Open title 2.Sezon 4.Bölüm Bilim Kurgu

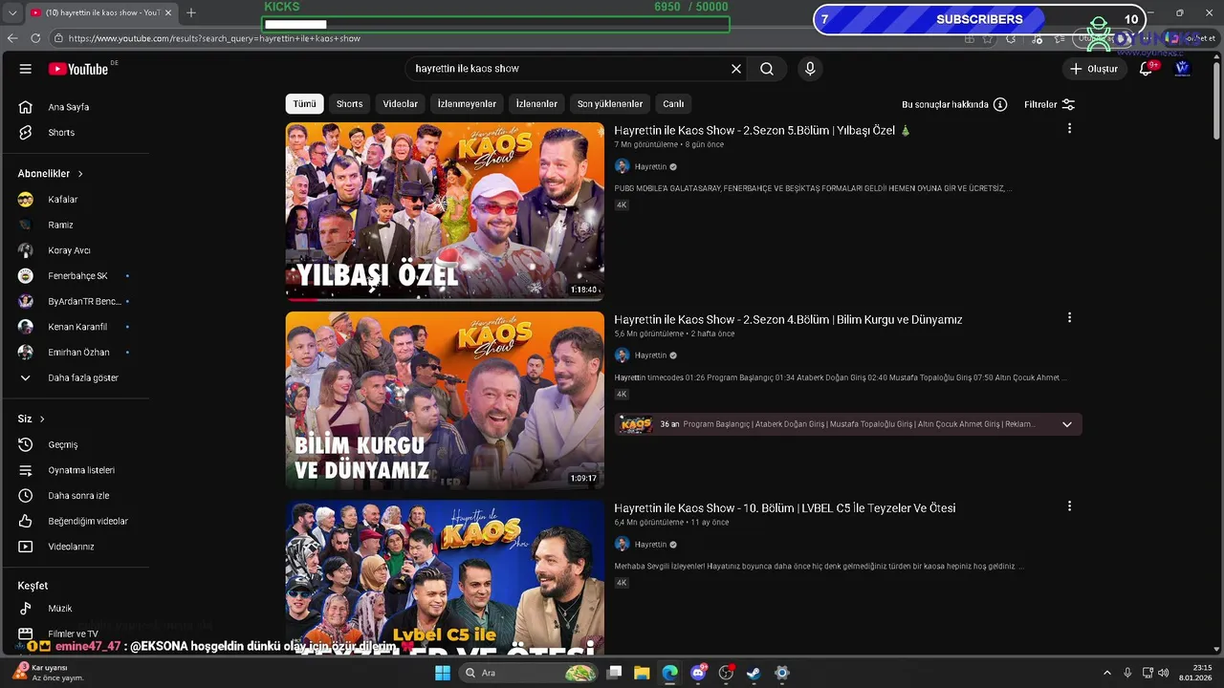coord(788,319)
